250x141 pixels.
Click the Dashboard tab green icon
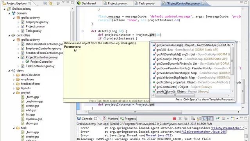pyautogui.click(x=79, y=3)
